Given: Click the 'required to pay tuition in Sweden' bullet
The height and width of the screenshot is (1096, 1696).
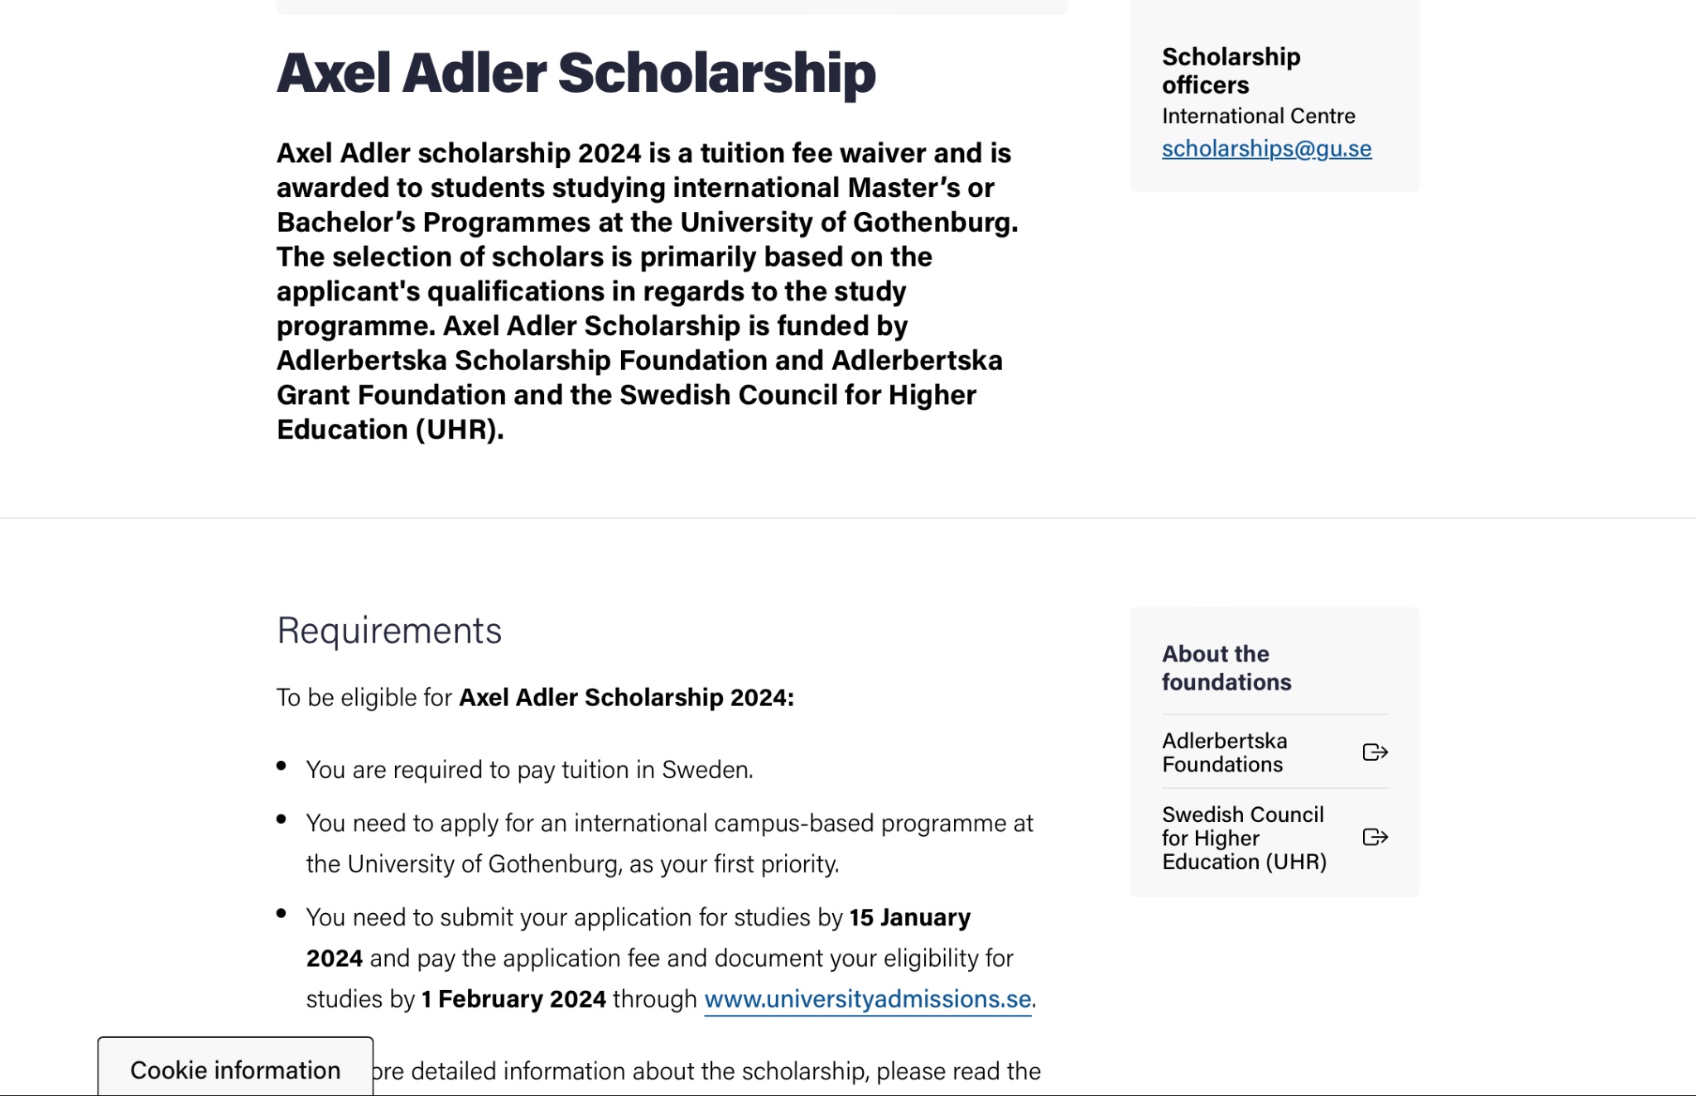Looking at the screenshot, I should click(529, 770).
